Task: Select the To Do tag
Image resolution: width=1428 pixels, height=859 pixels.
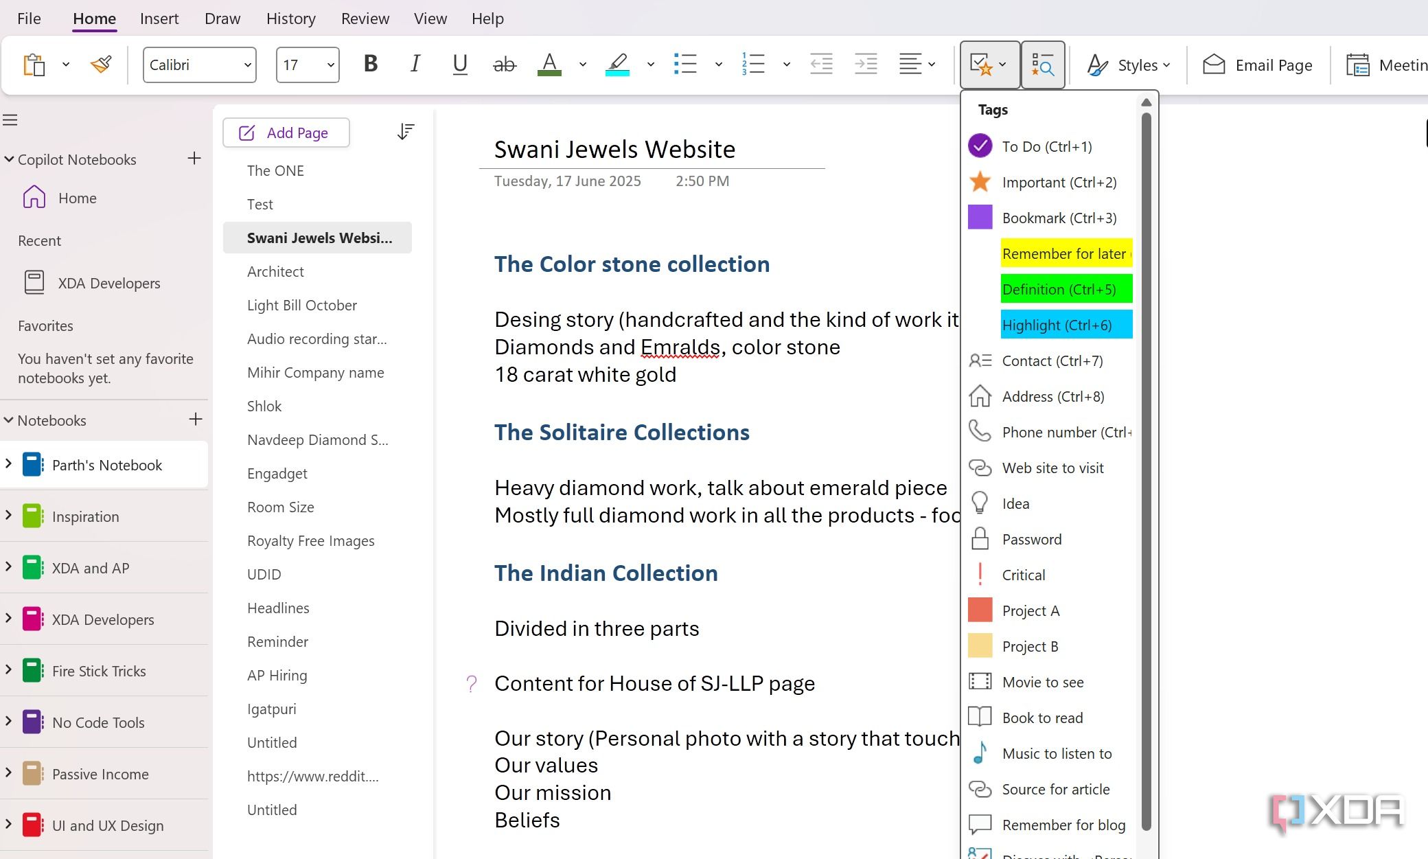Action: point(1050,146)
